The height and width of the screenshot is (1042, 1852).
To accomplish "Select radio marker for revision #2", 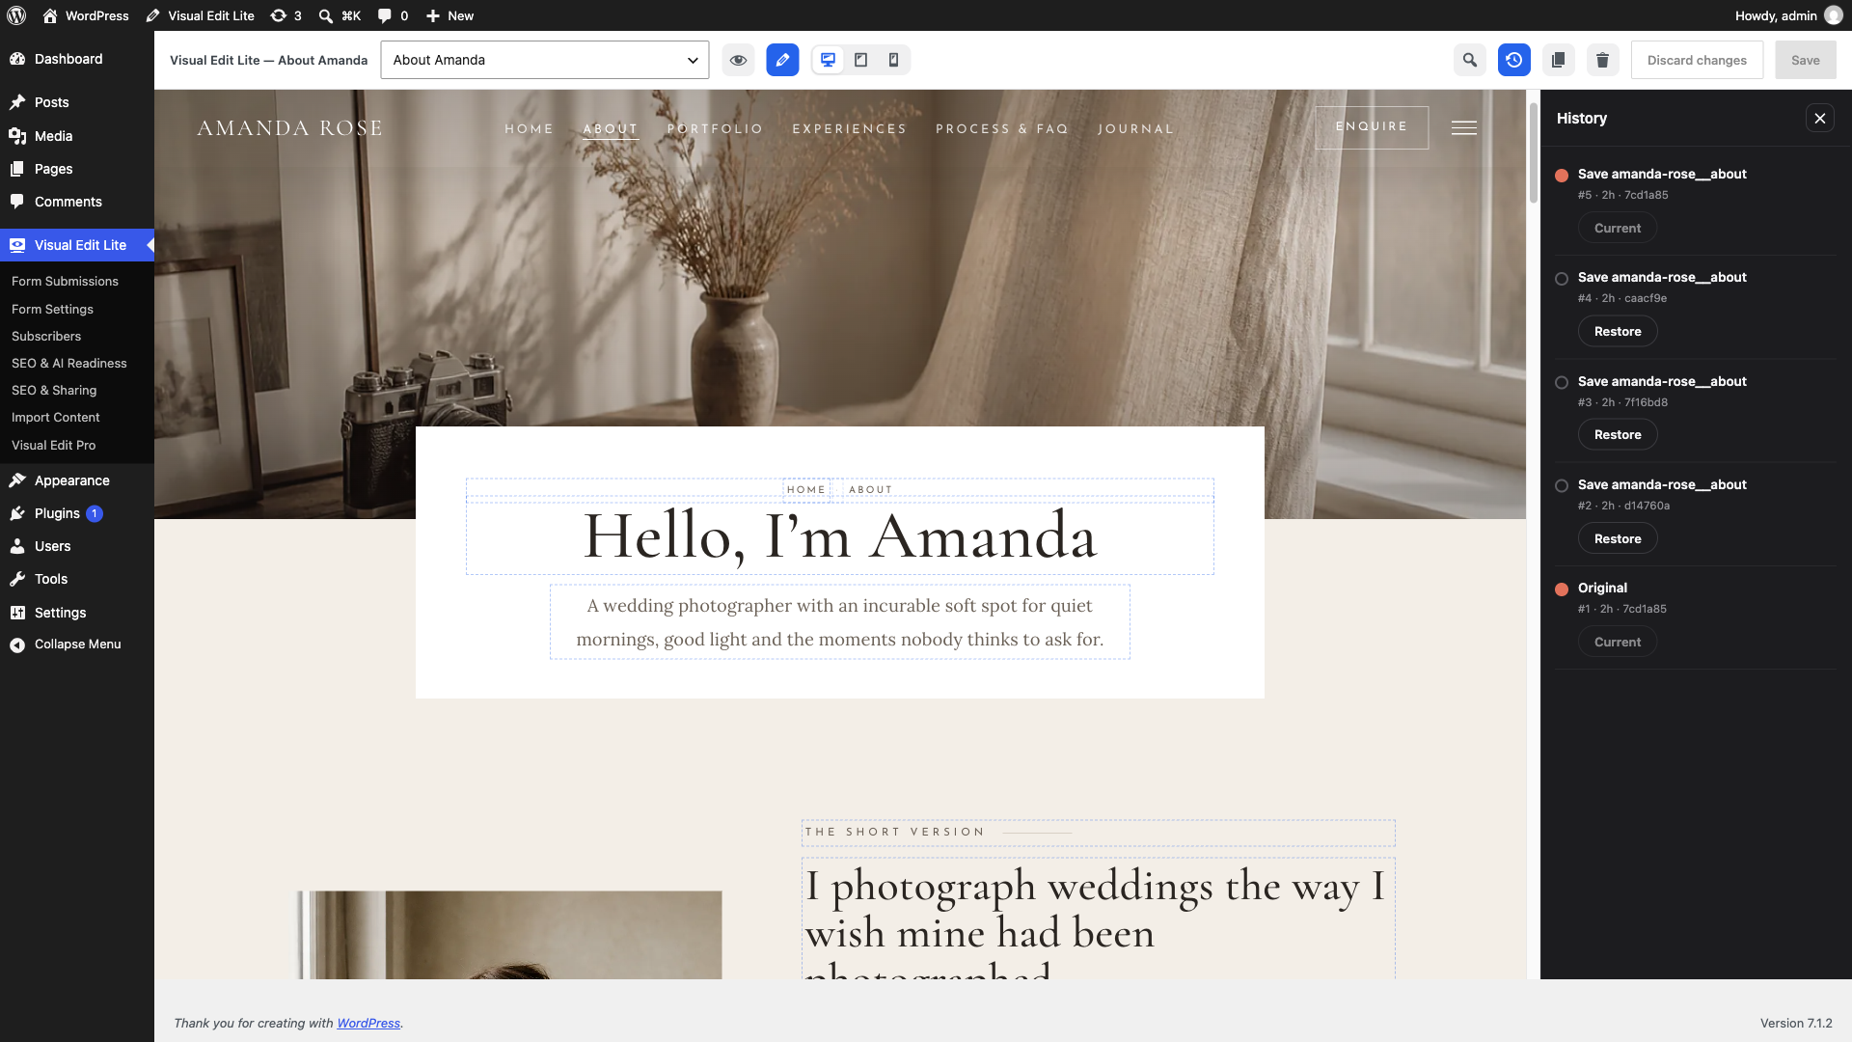I will pos(1562,486).
